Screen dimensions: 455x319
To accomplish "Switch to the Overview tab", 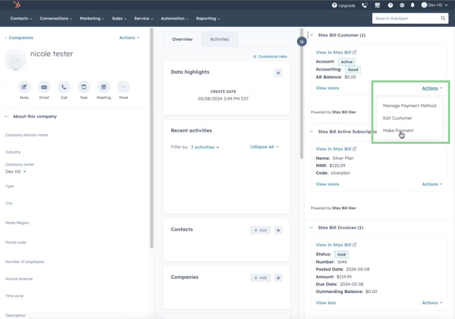I will point(182,39).
